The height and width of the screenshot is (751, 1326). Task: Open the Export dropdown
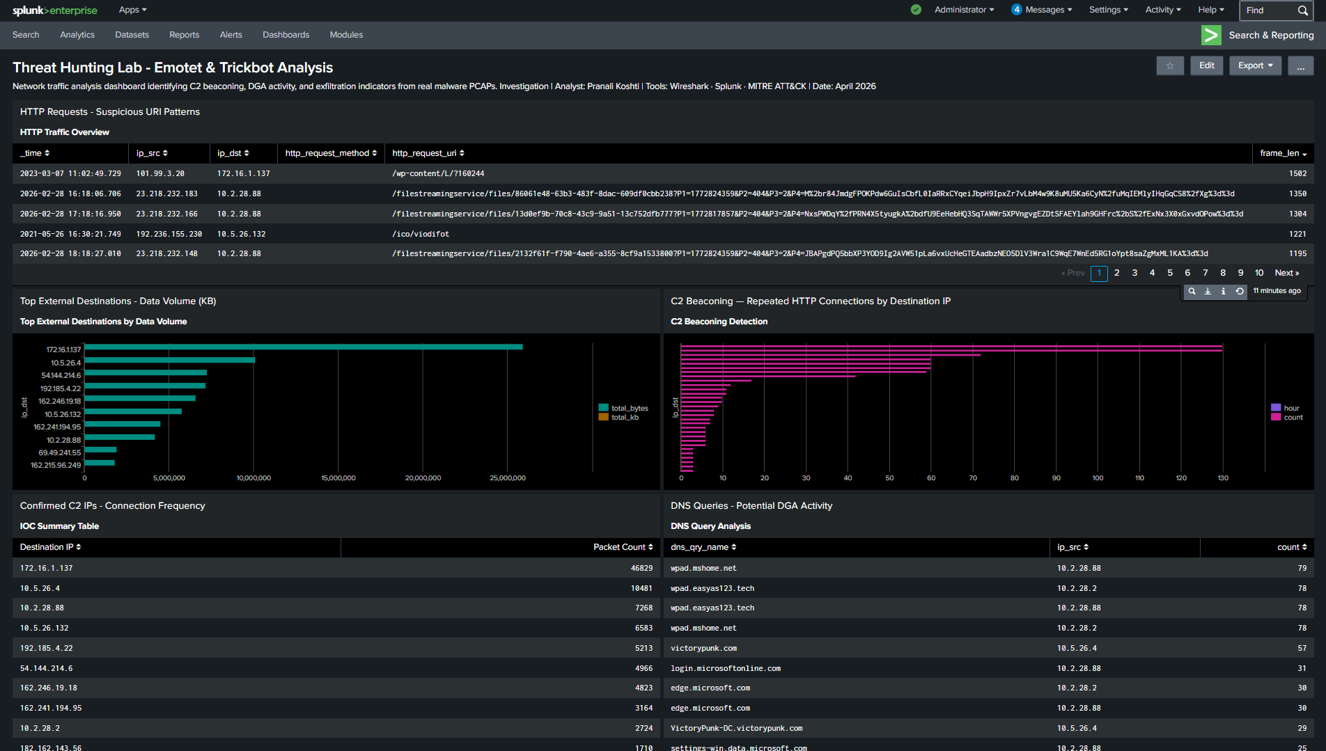(1255, 65)
